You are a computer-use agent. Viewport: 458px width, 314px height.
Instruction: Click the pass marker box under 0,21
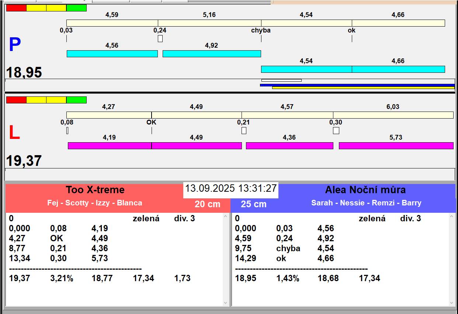[x=244, y=130]
